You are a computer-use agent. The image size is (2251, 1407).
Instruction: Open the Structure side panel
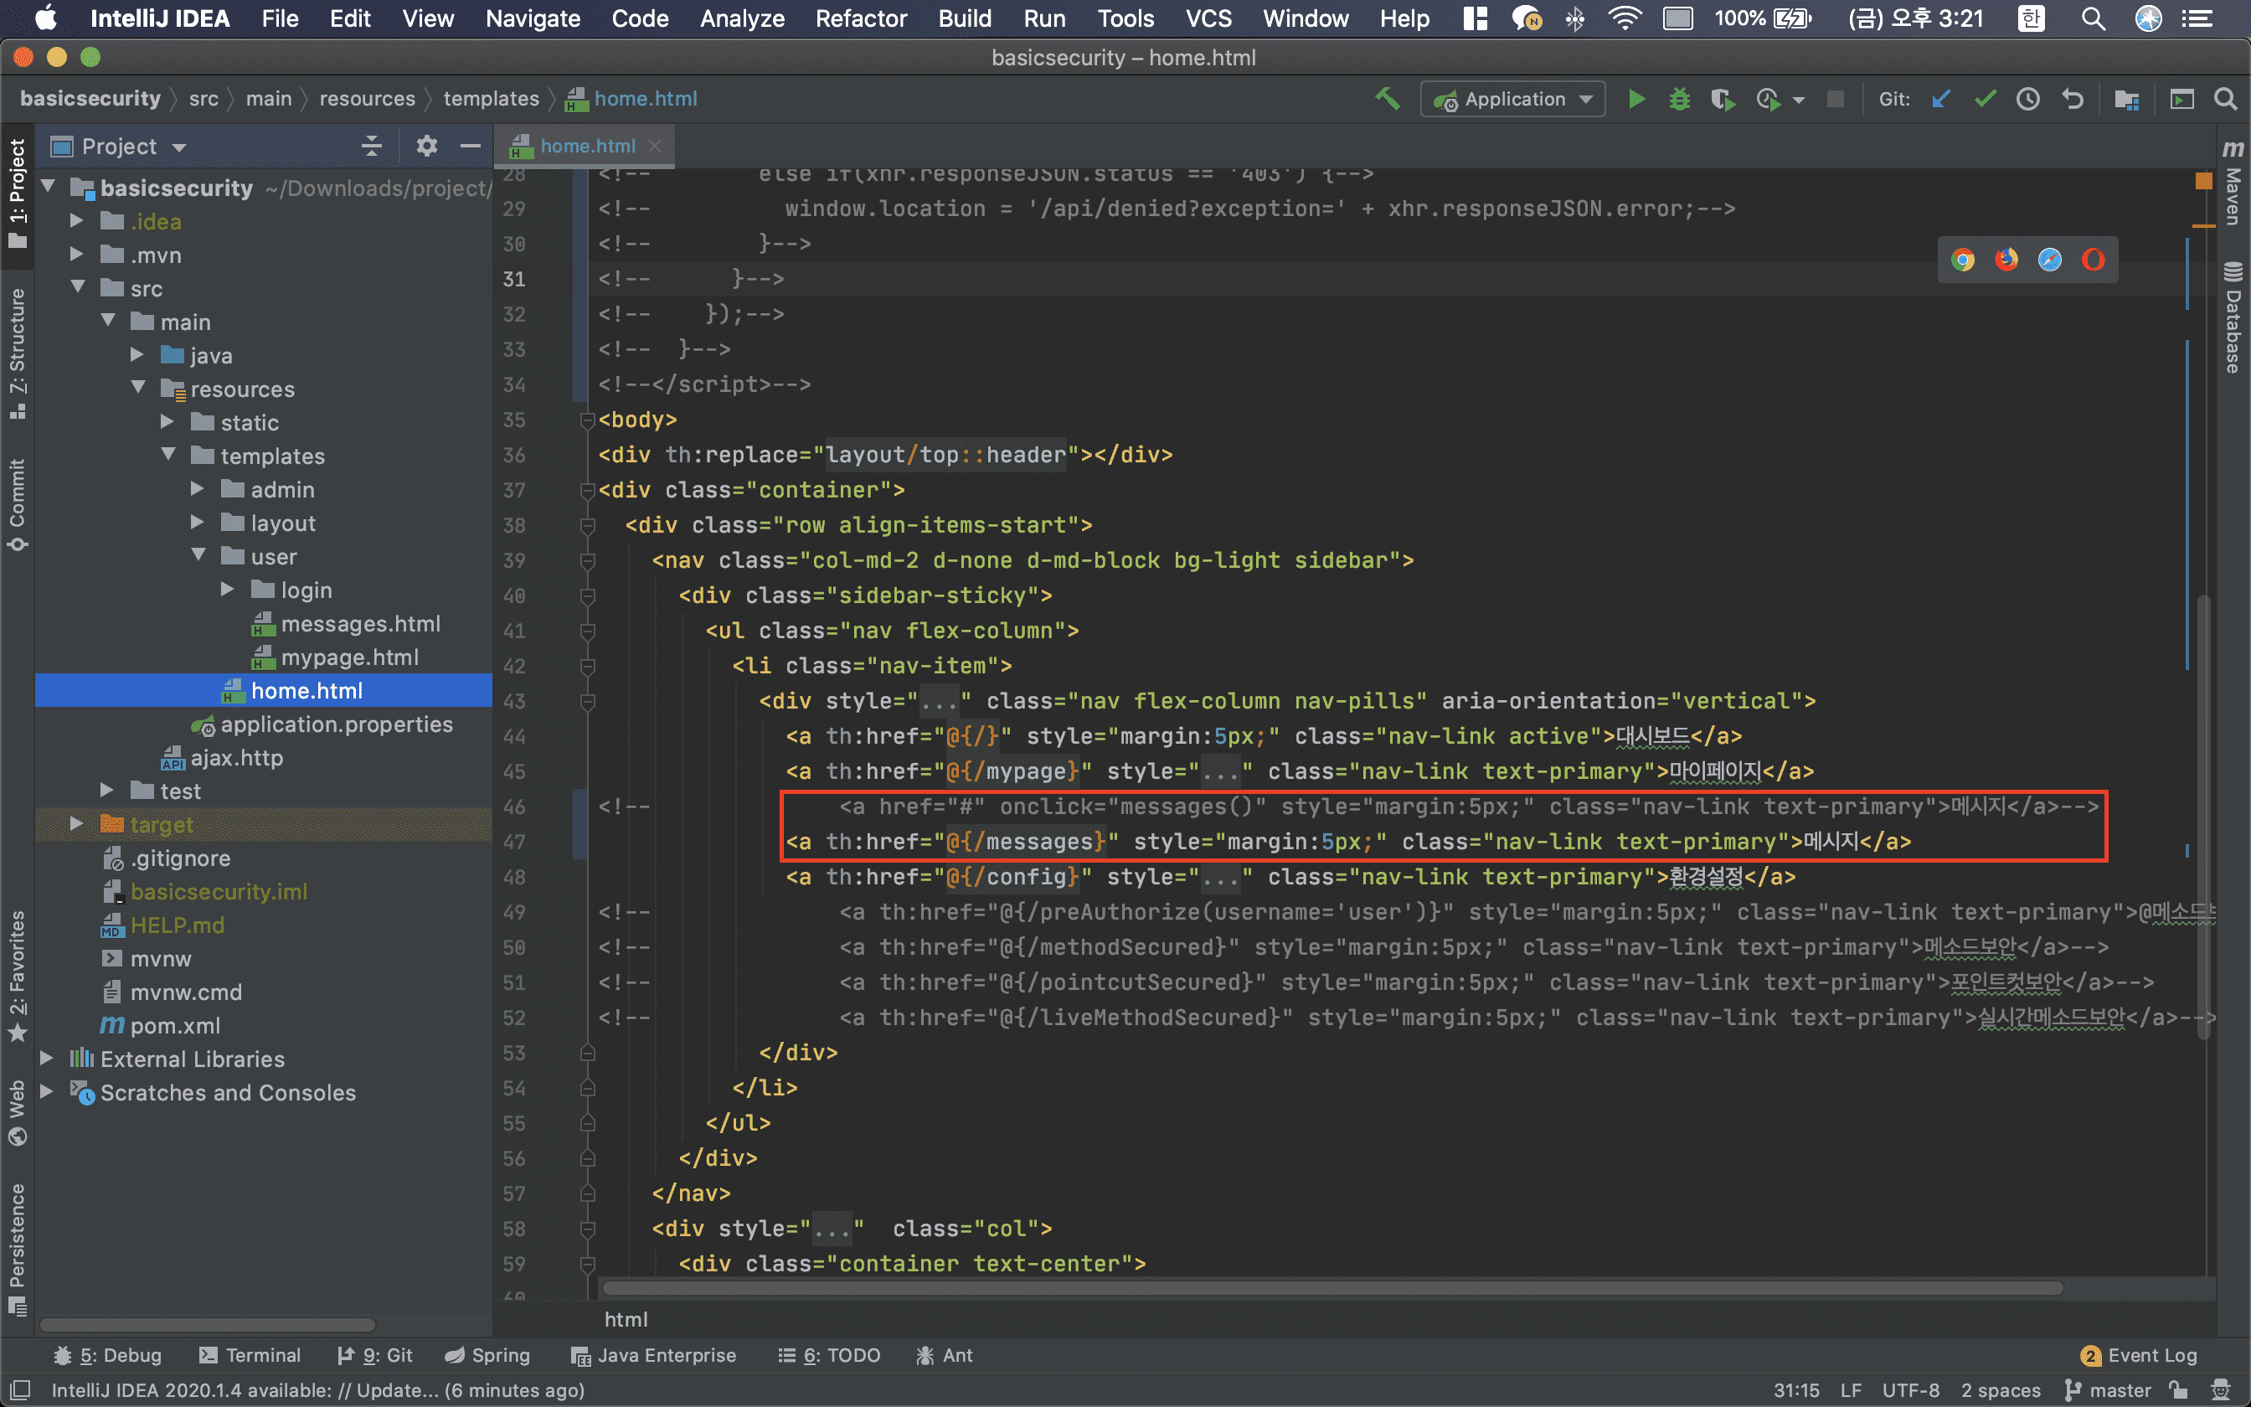click(x=17, y=353)
